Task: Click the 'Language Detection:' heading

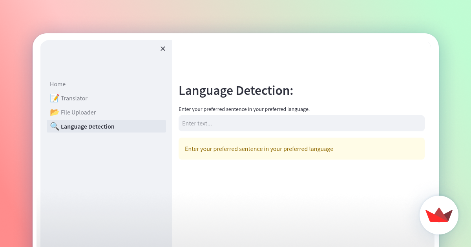Action: point(236,91)
